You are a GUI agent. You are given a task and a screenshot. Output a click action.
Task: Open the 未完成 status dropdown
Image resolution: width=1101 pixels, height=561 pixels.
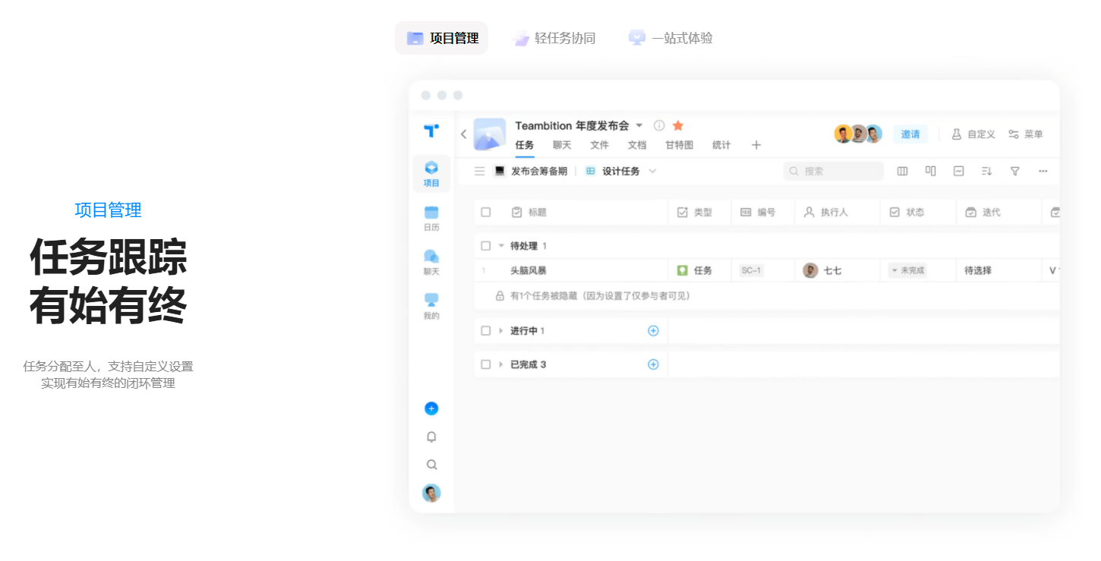pos(907,270)
